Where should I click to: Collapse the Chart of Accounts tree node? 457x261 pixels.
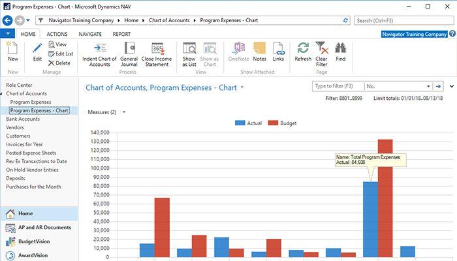(2, 94)
